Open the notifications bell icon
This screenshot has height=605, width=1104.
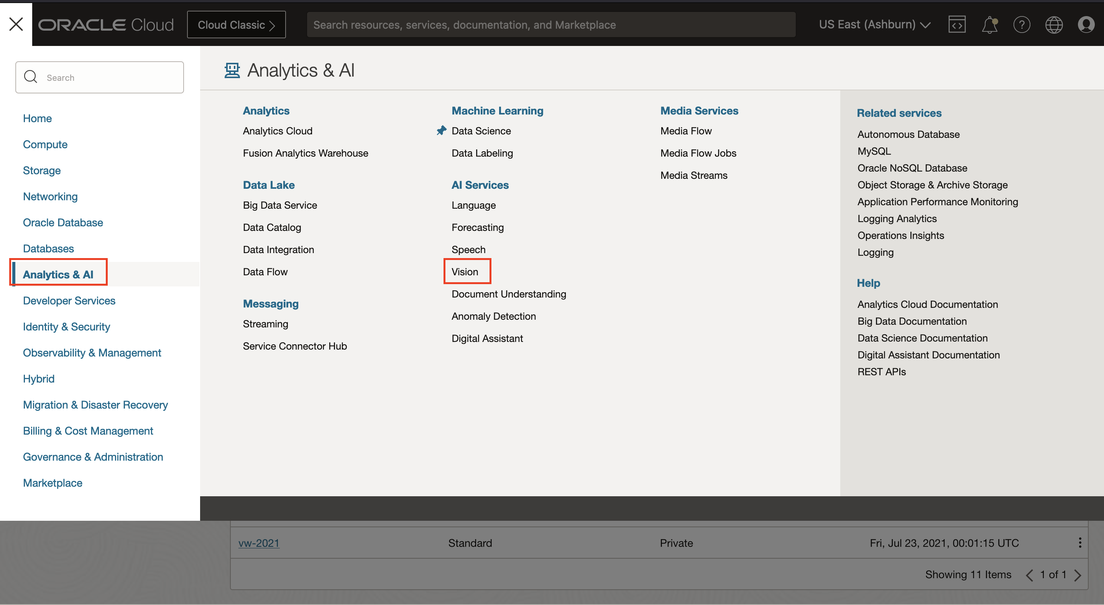[989, 25]
